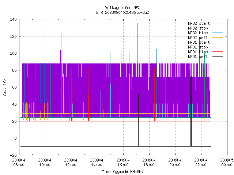
Task: Click the y-axis tick value -20
Action: 13,155
